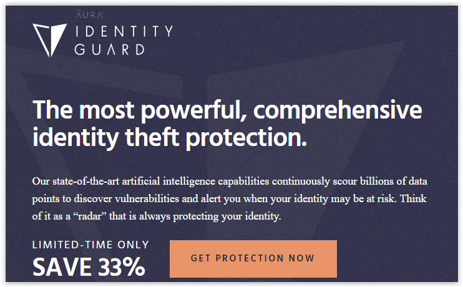
Task: Click the SAVE 33% offer text
Action: [89, 267]
